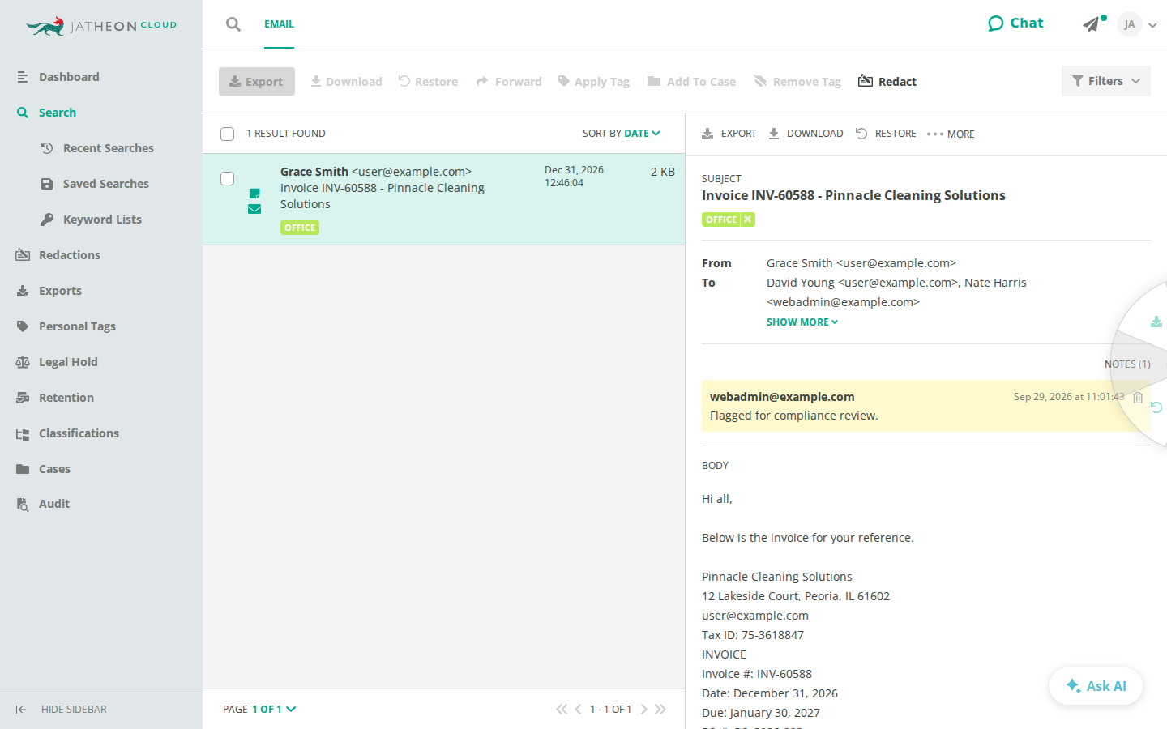Open Keyword Lists
Viewport: 1167px width, 729px height.
92,220
